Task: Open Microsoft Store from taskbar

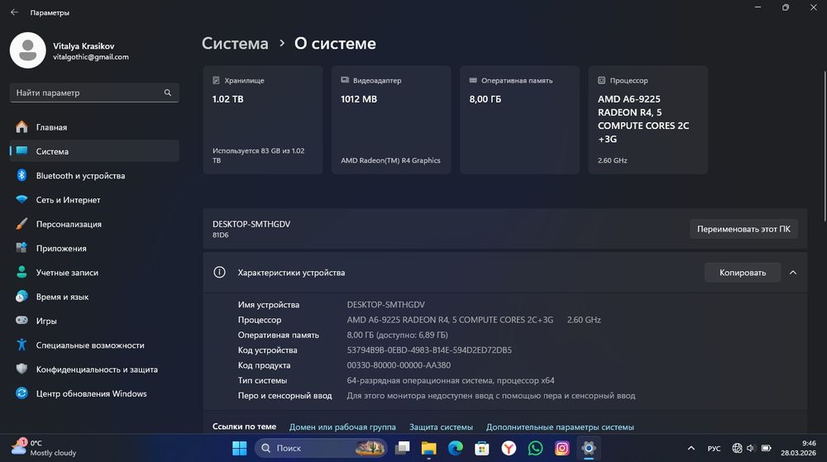Action: pyautogui.click(x=481, y=448)
